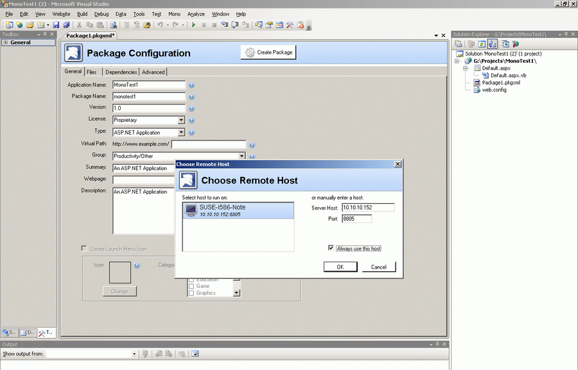Click the Copy toolbar icon
The image size is (578, 370).
(x=89, y=25)
